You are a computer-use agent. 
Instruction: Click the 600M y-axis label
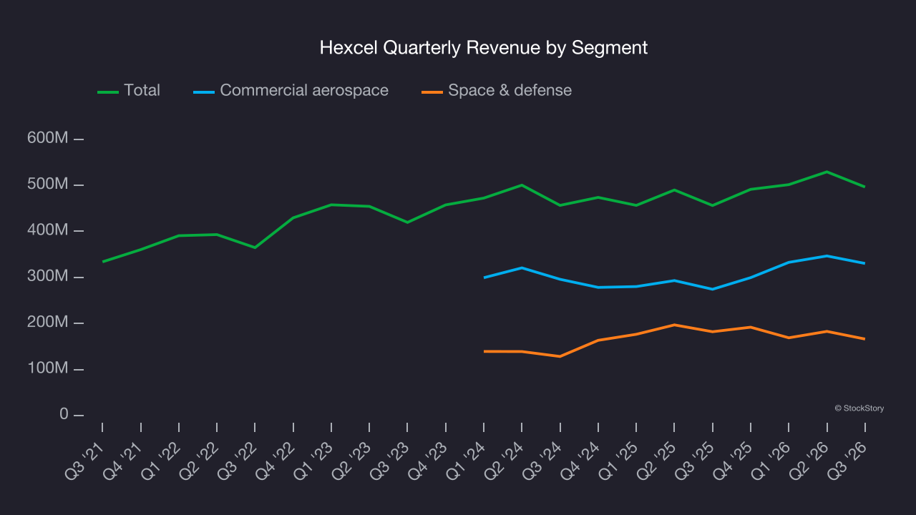tap(48, 138)
